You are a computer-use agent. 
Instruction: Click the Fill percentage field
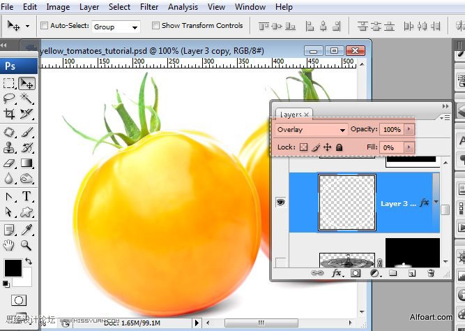point(392,147)
